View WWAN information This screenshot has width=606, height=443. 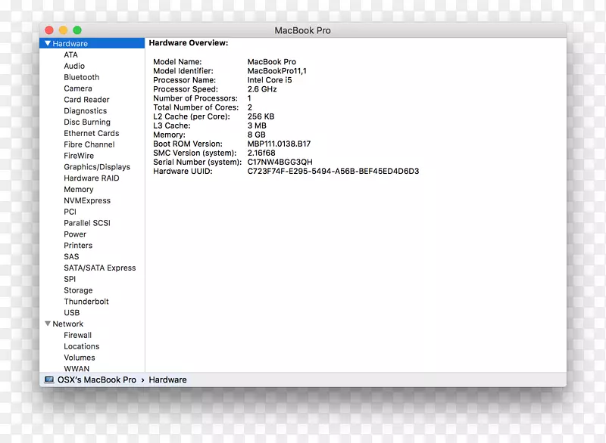[x=77, y=368]
